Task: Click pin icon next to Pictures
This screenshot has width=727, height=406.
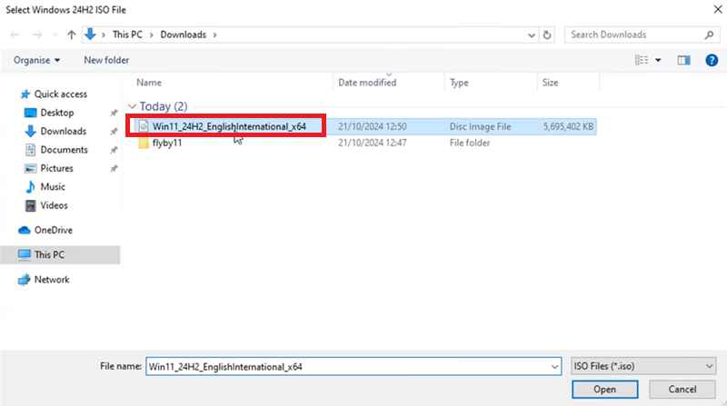Action: pos(114,169)
